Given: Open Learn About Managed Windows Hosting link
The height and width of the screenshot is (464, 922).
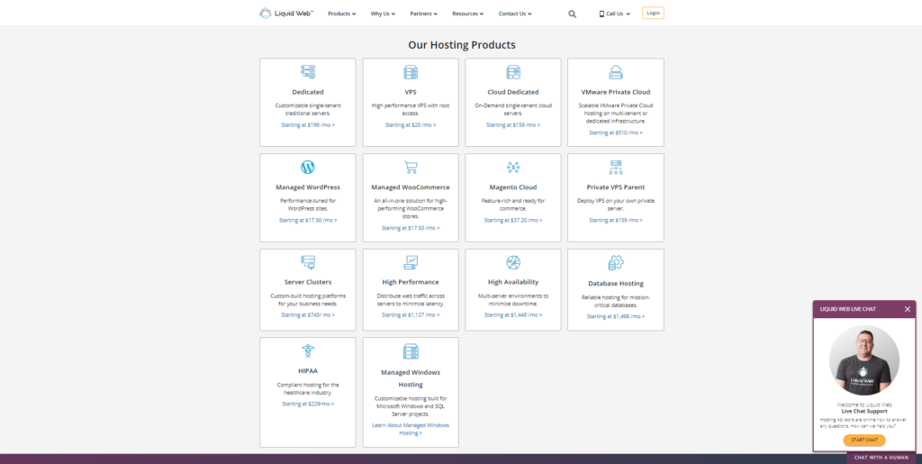Looking at the screenshot, I should (x=411, y=429).
